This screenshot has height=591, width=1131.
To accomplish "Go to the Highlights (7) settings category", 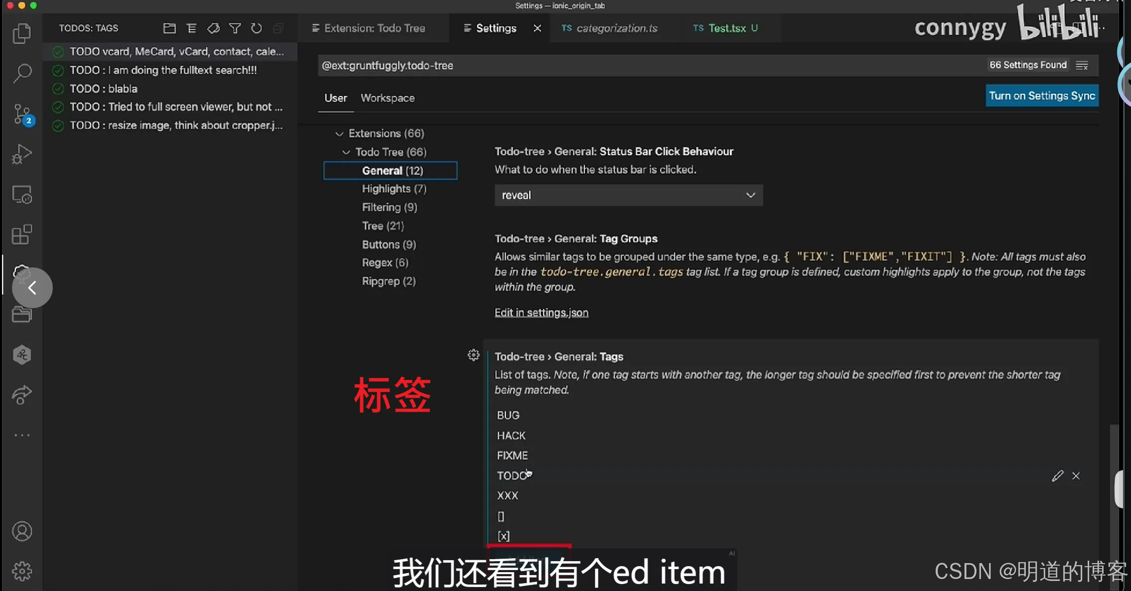I will (x=394, y=189).
